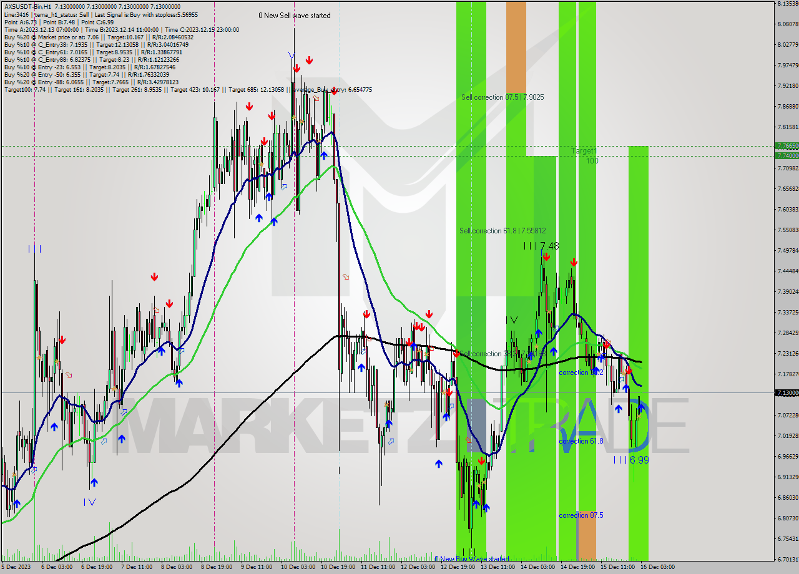Select the 'I I I 6.99' wave label
799x574 pixels.
tap(630, 460)
